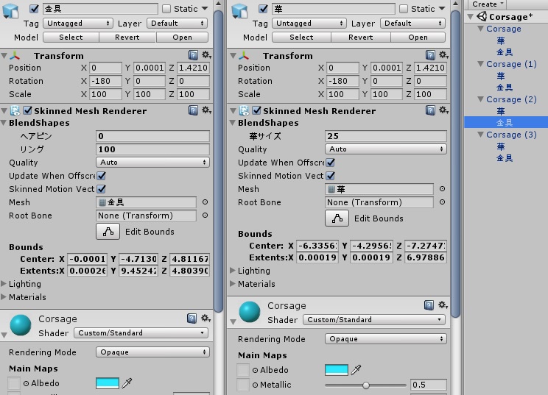Open Skinned Mesh Renderer help in 華 inspector
548x395 pixels.
[x=430, y=110]
